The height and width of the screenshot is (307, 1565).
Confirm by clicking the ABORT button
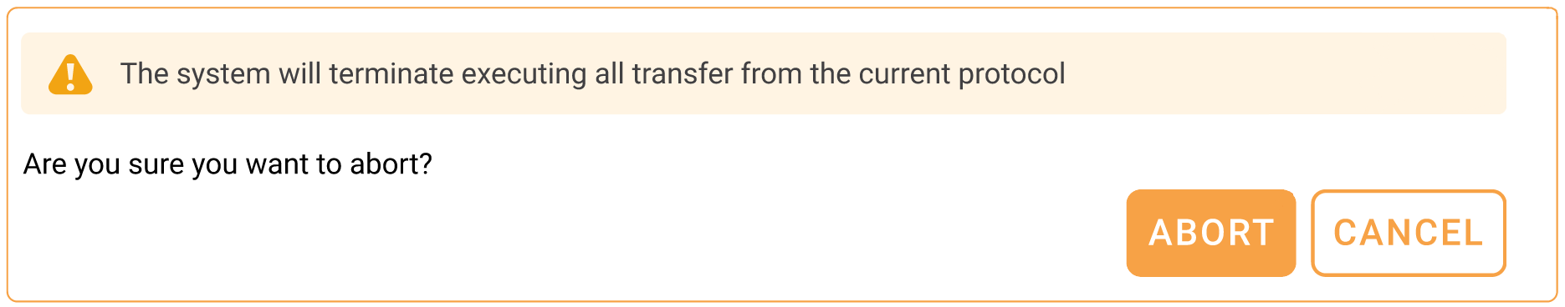pos(1210,233)
